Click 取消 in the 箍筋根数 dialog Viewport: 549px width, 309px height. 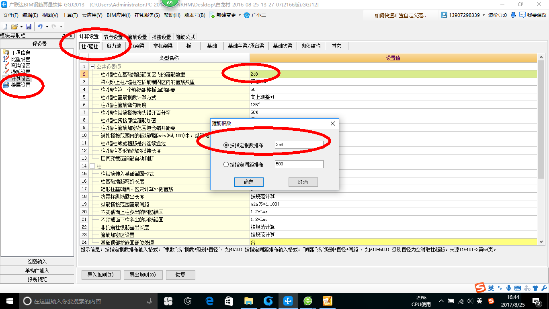point(303,182)
